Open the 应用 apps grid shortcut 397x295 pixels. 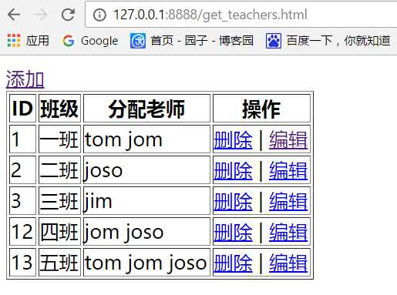coord(29,41)
